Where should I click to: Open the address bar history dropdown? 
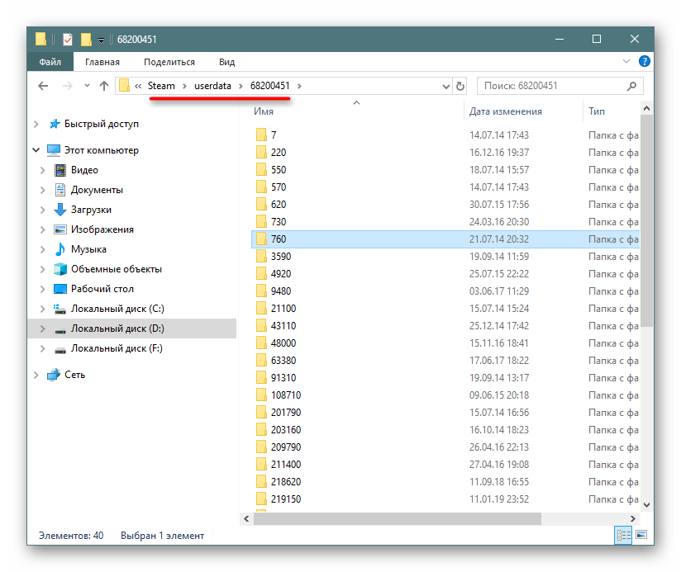coord(445,86)
